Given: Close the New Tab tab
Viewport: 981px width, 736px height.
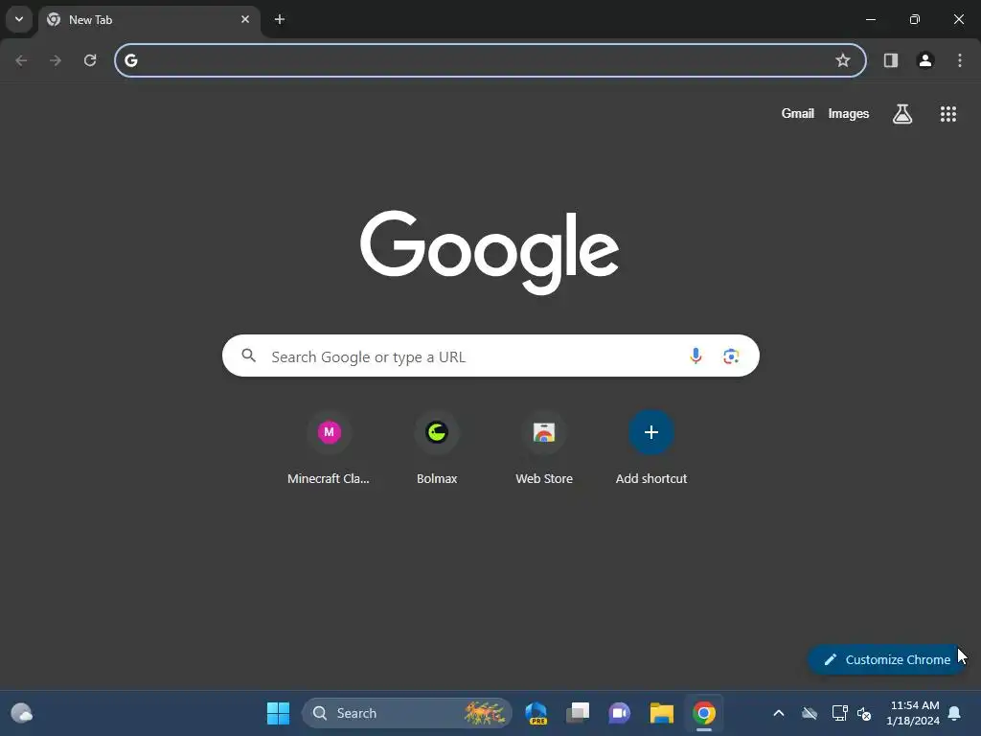Looking at the screenshot, I should click(244, 19).
